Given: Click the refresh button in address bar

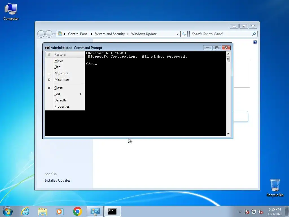Looking at the screenshot, I should 184,34.
